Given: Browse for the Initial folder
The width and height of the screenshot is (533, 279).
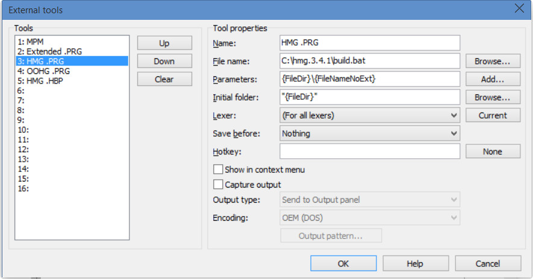Looking at the screenshot, I should coord(493,97).
